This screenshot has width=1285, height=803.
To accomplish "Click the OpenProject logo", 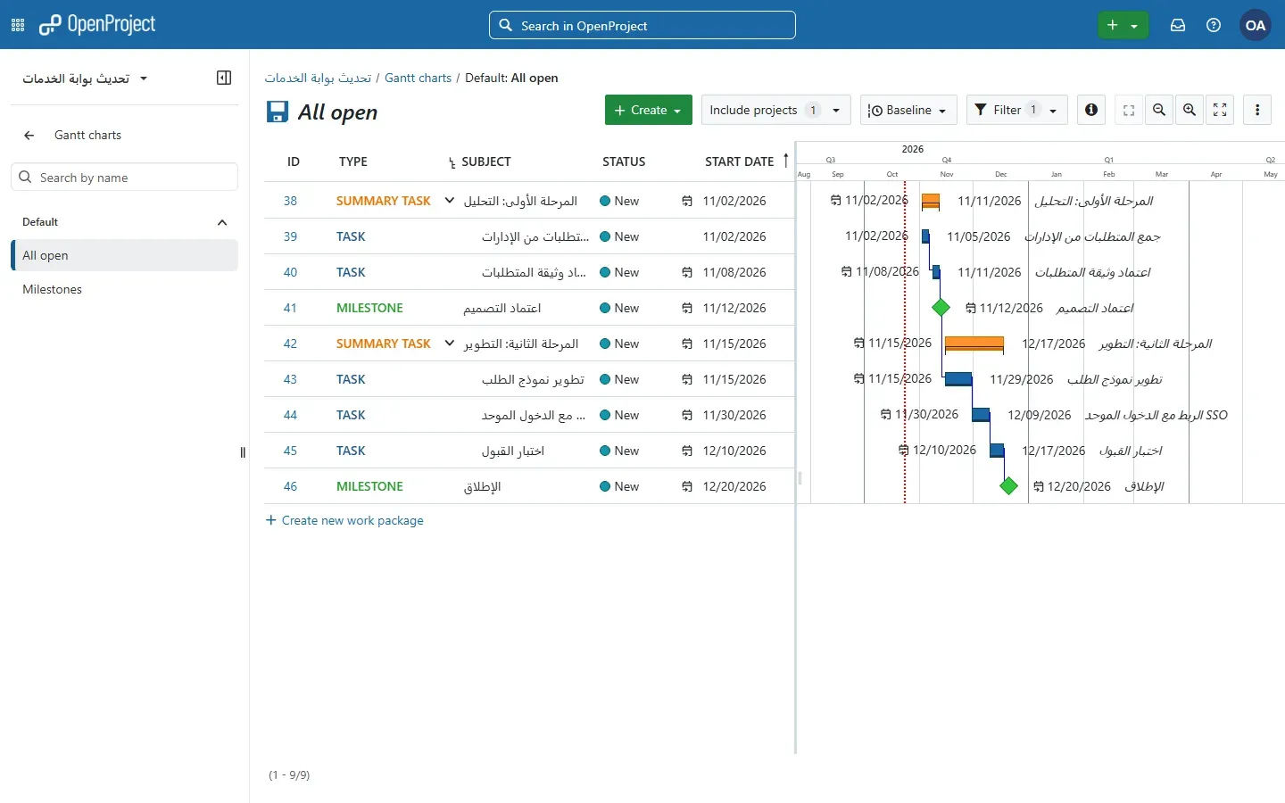I will click(x=97, y=25).
